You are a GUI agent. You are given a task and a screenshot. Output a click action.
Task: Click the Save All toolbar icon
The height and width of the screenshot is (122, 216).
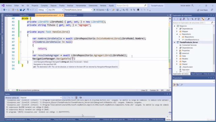[24, 10]
